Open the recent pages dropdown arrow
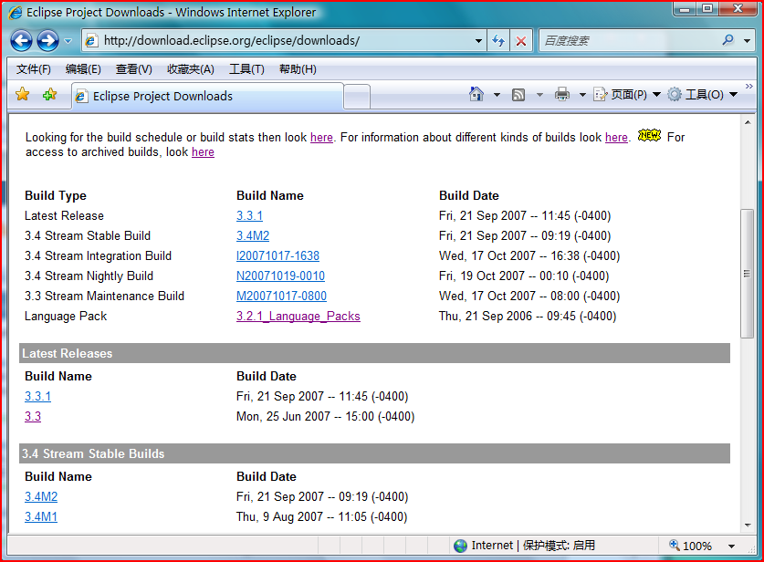This screenshot has width=764, height=562. coord(68,41)
